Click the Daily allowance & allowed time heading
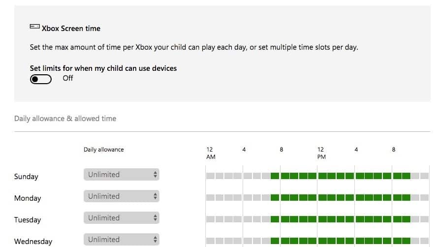 pyautogui.click(x=65, y=119)
